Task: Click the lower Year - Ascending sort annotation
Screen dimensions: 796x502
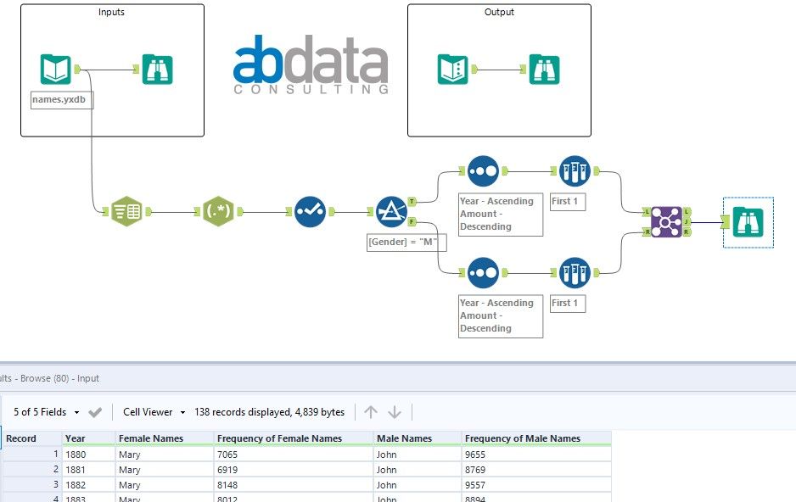Action: [501, 316]
